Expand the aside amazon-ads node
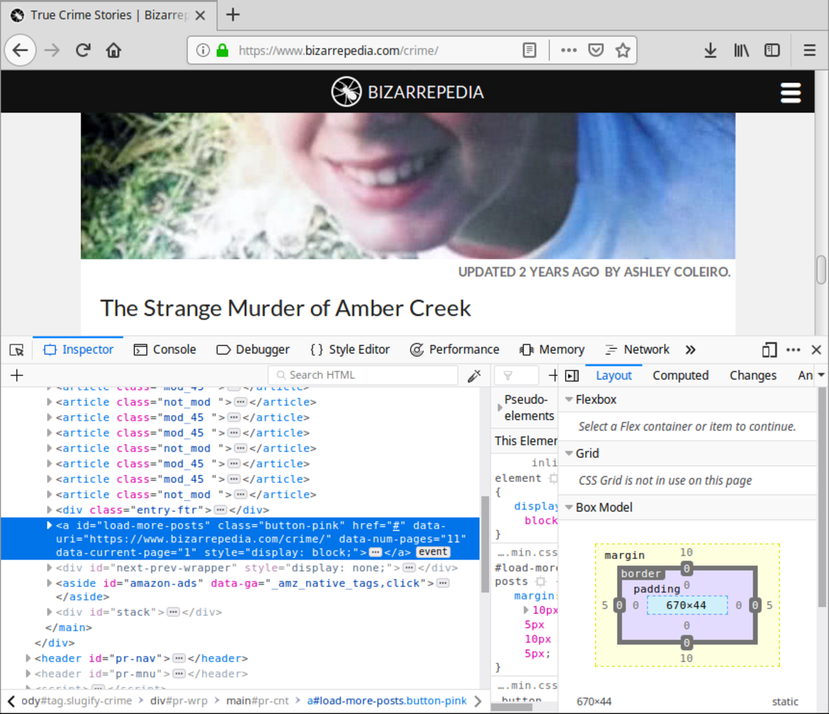 tap(50, 583)
